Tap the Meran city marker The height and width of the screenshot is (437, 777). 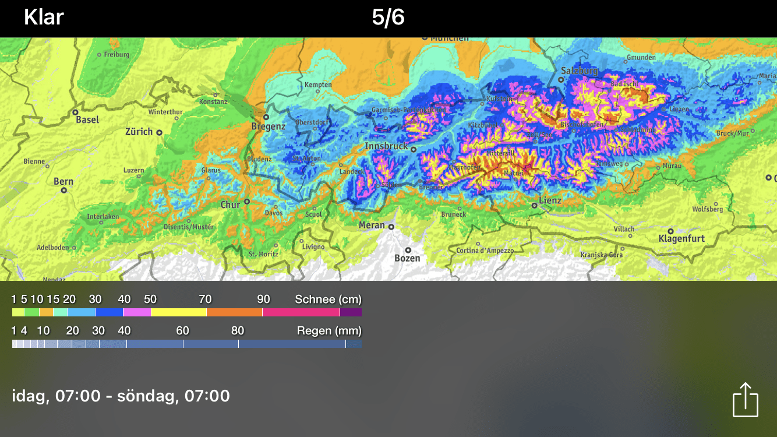coord(391,227)
